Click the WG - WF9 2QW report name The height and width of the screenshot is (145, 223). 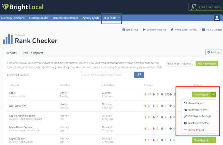[x=17, y=106]
